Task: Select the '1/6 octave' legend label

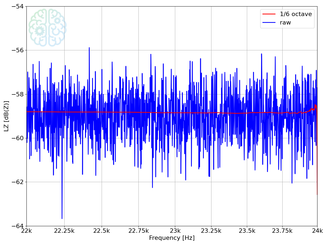Action: click(296, 14)
